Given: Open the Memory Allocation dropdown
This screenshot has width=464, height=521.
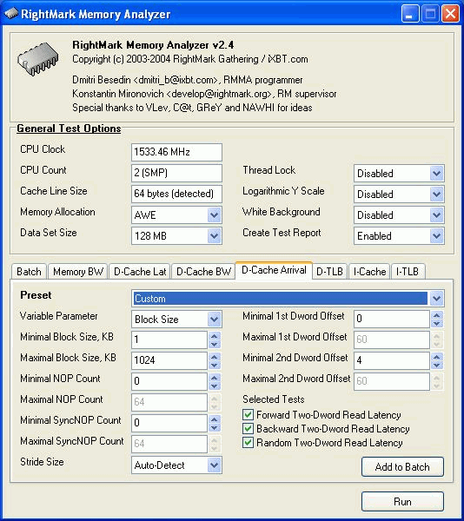Looking at the screenshot, I should point(215,215).
